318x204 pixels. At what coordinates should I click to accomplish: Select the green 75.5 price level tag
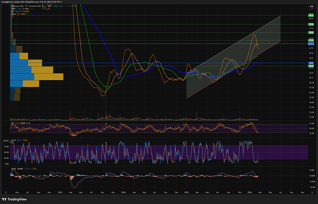click(311, 33)
